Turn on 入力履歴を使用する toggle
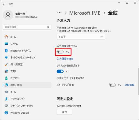The height and width of the screenshot is (120, 139). point(60,52)
